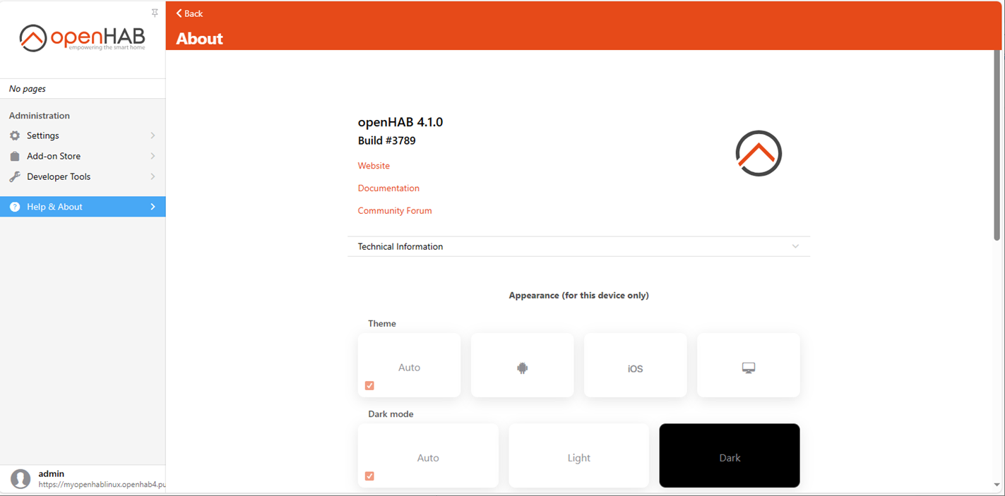Select the iOS theme option

[635, 365]
